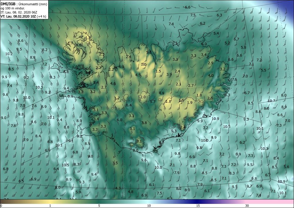Click the 'DMI/IGB : Úrkomumætti (mm)' title text

pyautogui.click(x=24, y=4)
